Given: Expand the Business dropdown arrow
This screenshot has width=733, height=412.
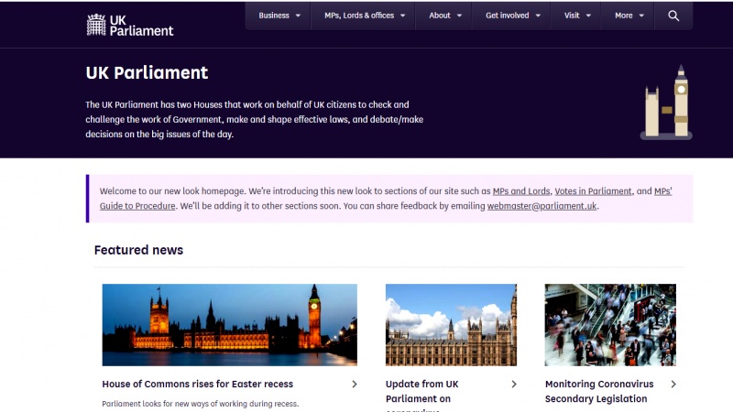Looking at the screenshot, I should click(x=298, y=16).
